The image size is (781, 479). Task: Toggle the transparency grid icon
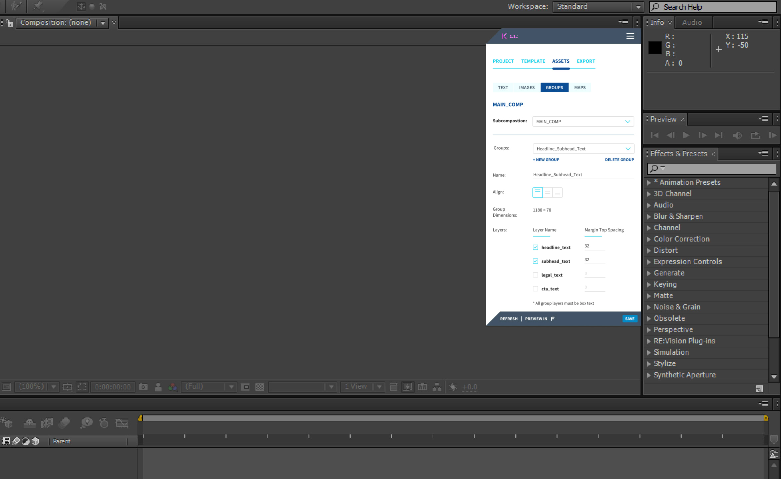point(259,387)
